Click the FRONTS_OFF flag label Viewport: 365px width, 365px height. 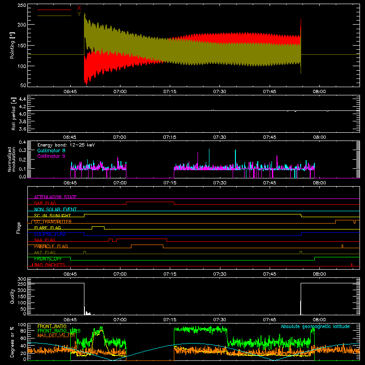(x=48, y=259)
